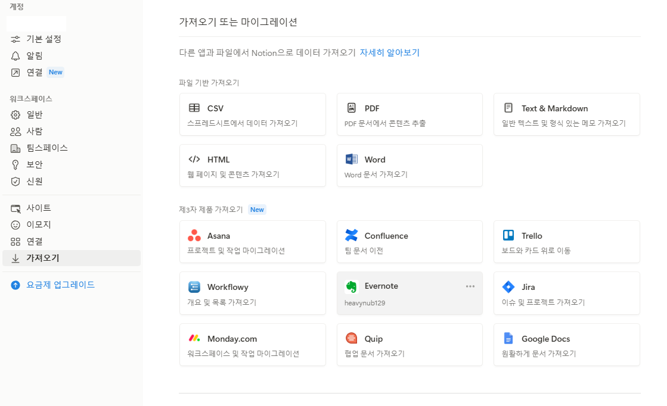Choose Google Docs import card

click(x=567, y=345)
